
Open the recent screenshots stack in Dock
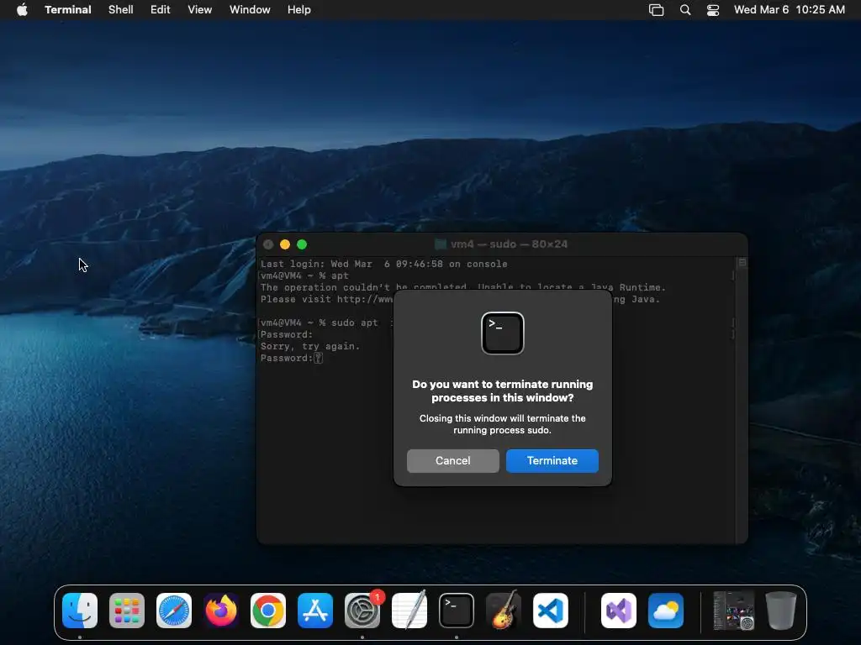734,611
